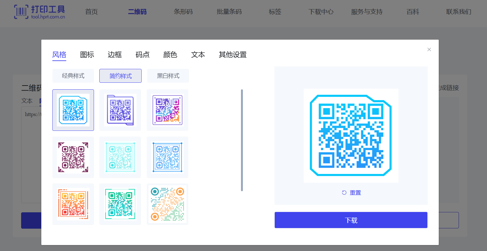Go to 首页 in top navigation
The height and width of the screenshot is (251, 487).
tap(91, 12)
